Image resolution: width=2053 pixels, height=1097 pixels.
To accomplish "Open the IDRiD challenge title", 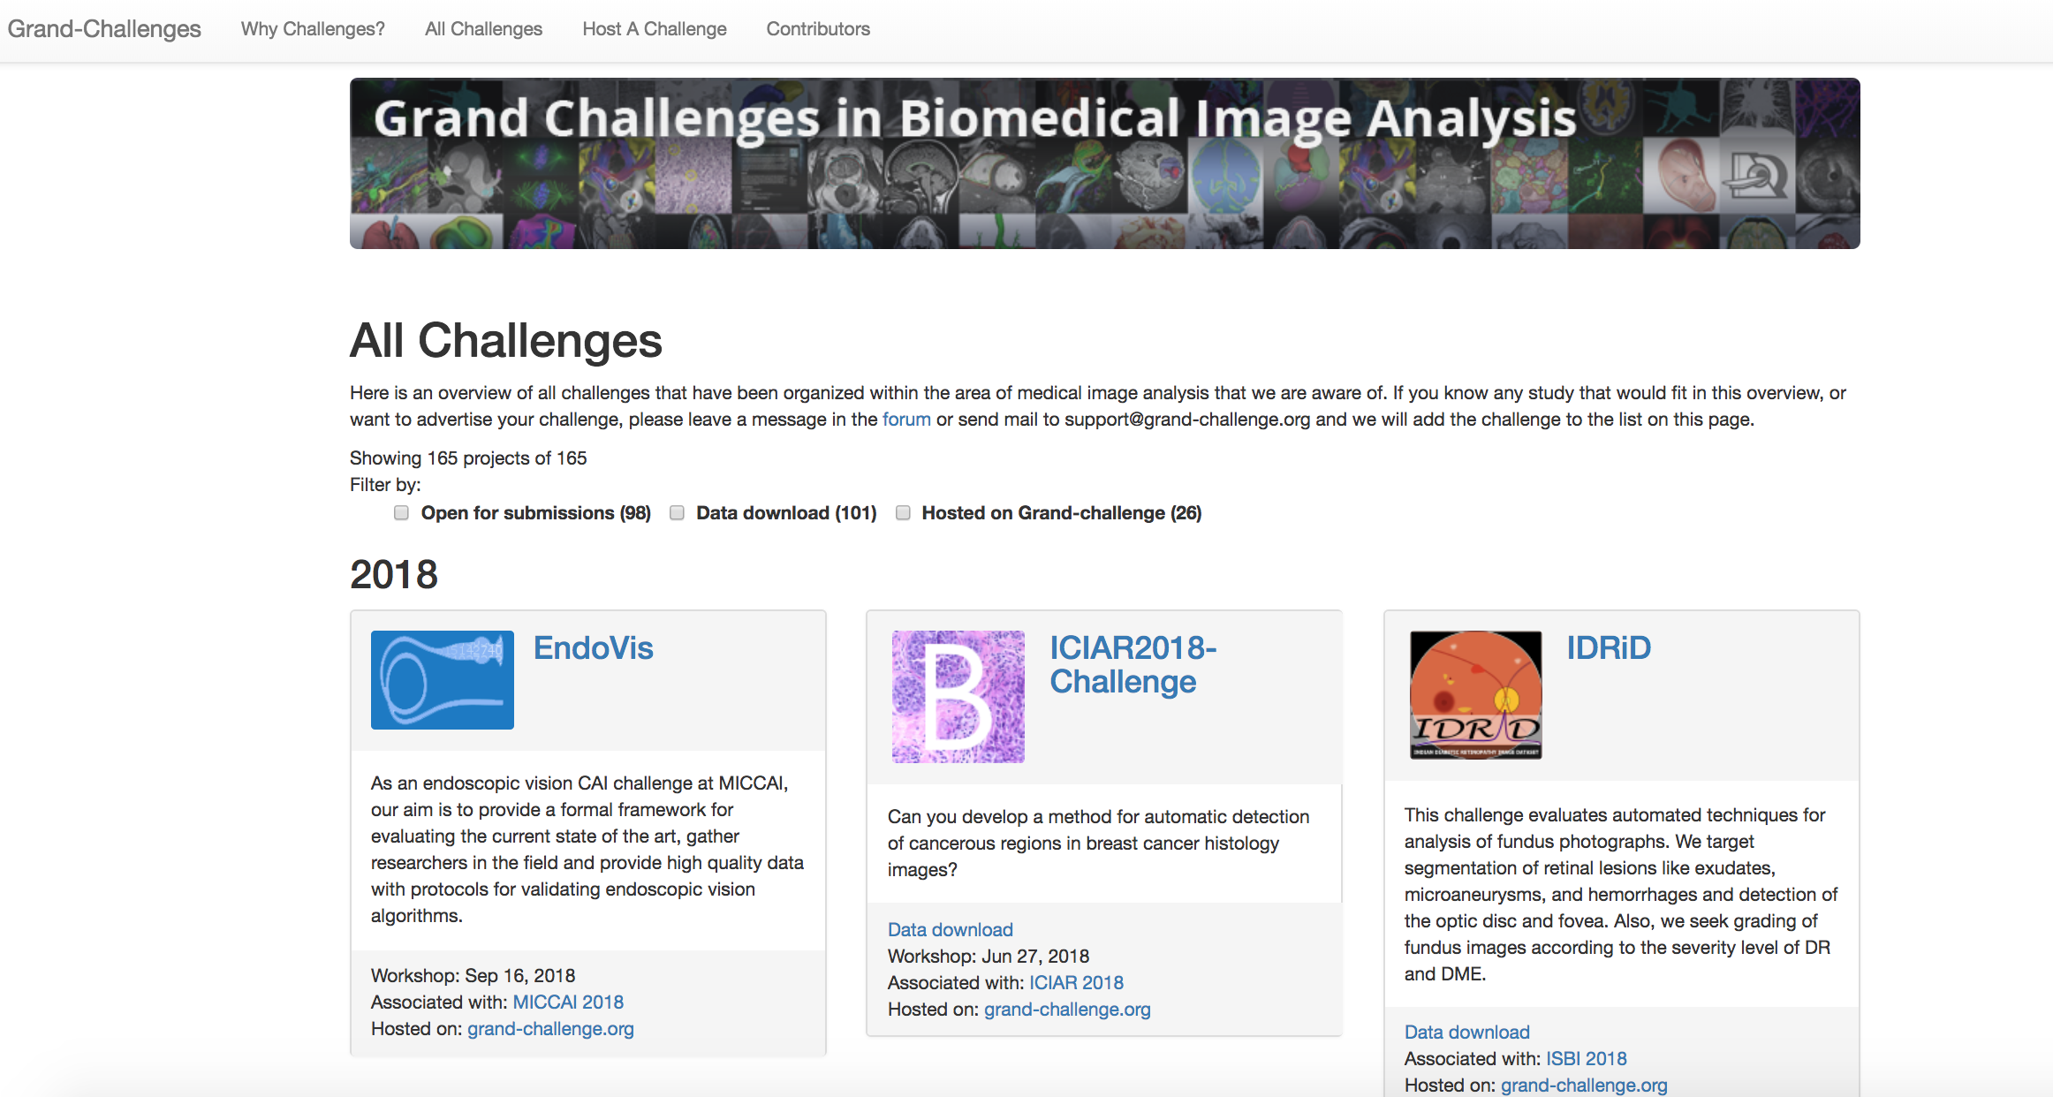I will pyautogui.click(x=1609, y=648).
